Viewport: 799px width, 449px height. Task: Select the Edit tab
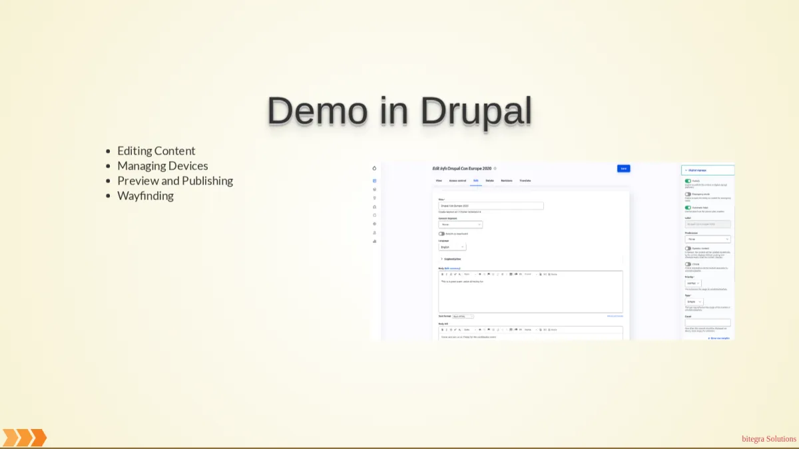pos(475,180)
